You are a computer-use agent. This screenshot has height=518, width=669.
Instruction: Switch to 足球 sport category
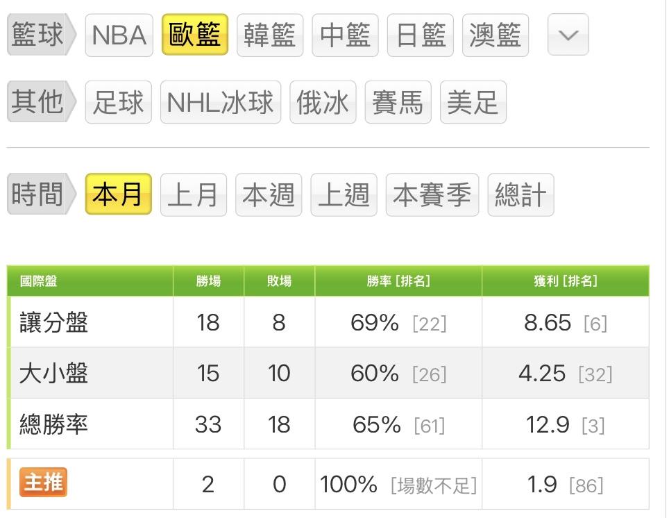(119, 102)
